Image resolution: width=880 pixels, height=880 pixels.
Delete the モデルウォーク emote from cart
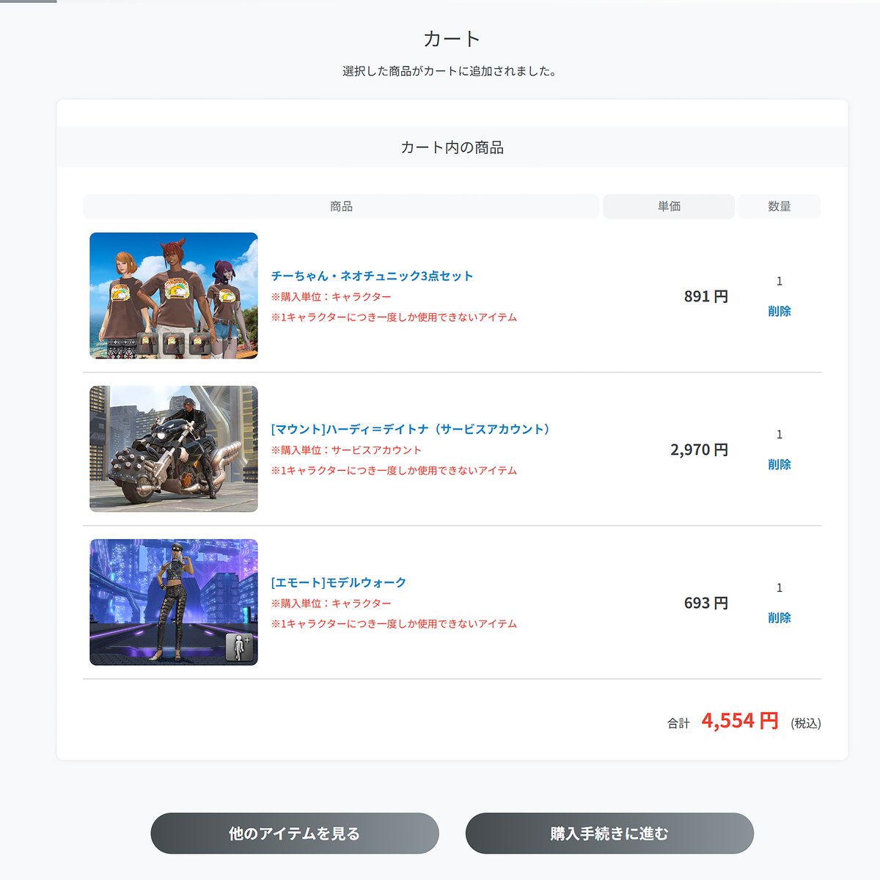pos(779,617)
